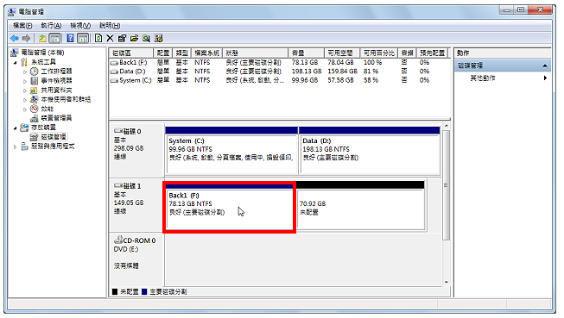Open Properties via checklist toolbar icon
This screenshot has height=318, width=564.
click(x=123, y=38)
